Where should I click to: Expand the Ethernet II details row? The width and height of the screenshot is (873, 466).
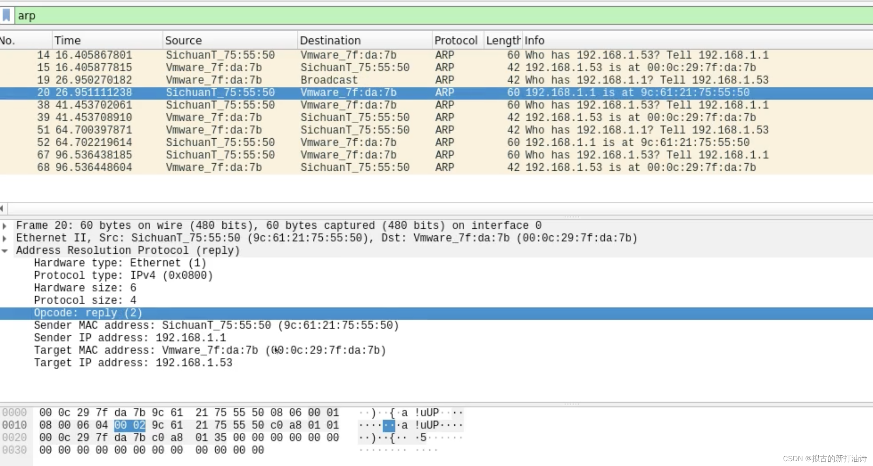click(x=4, y=238)
